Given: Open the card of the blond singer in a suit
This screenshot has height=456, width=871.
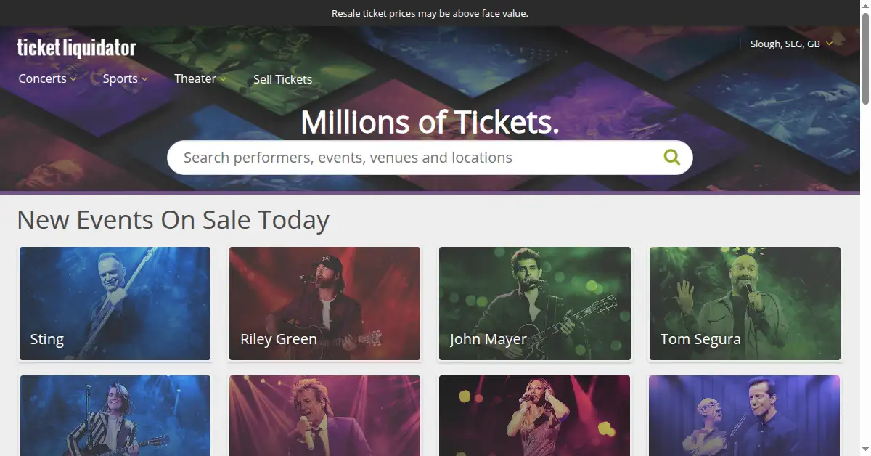Looking at the screenshot, I should (324, 415).
